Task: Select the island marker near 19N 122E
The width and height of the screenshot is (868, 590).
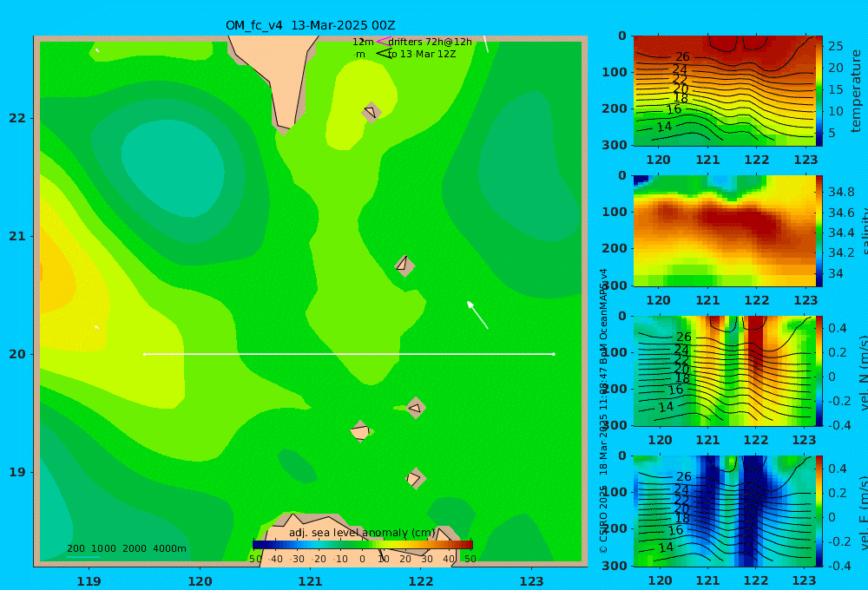Action: pyautogui.click(x=415, y=478)
